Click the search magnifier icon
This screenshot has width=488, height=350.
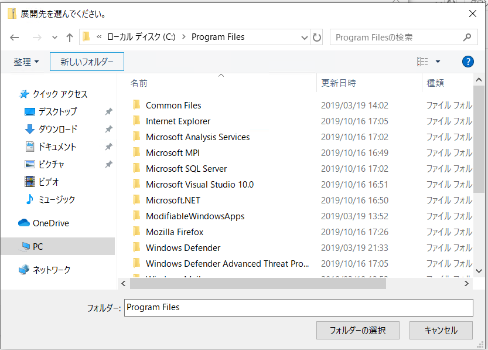tap(467, 38)
